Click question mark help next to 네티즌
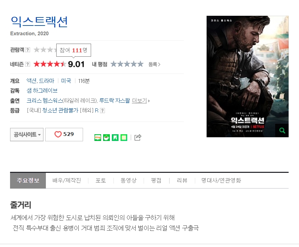Viewport: 299px width, 247px height. tap(28, 64)
